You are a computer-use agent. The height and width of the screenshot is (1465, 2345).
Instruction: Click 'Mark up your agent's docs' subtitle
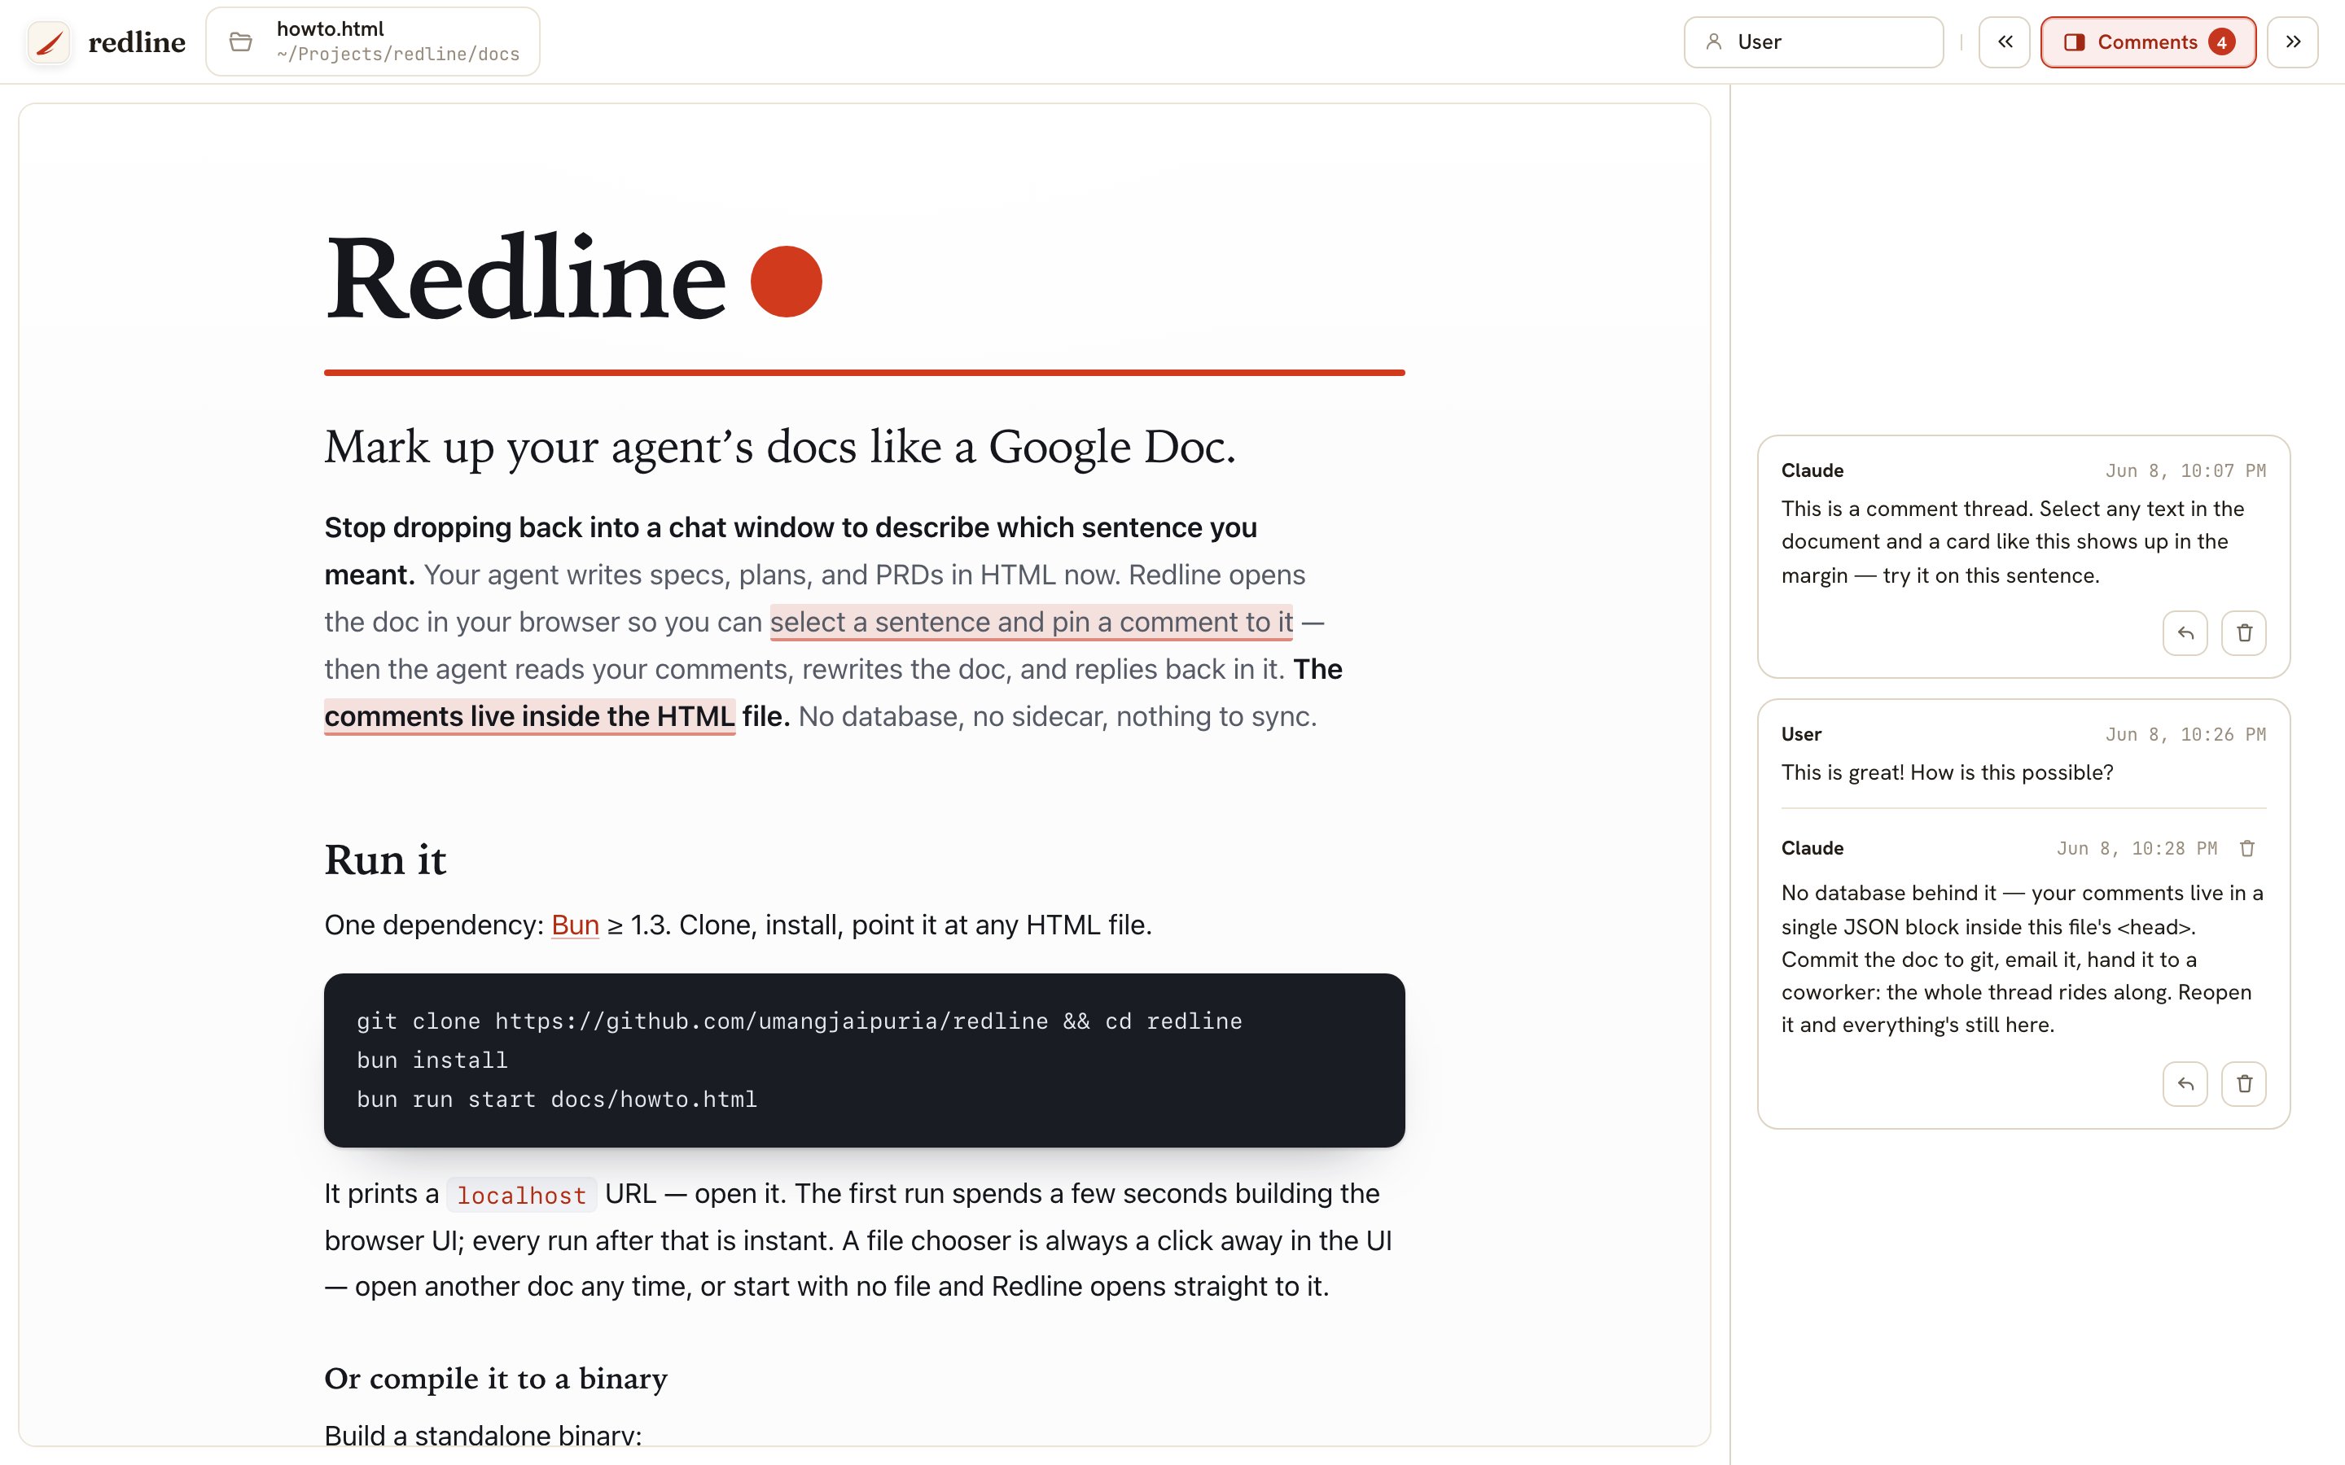780,447
